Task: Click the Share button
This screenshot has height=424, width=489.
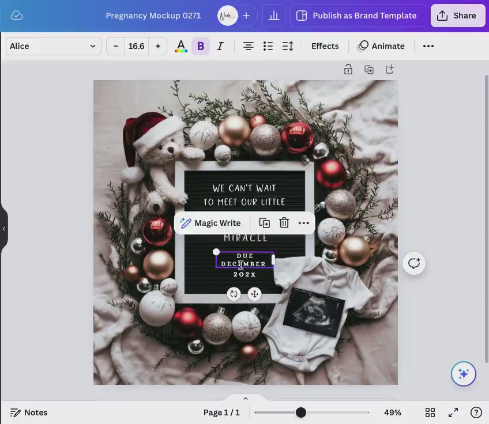Action: [x=457, y=16]
